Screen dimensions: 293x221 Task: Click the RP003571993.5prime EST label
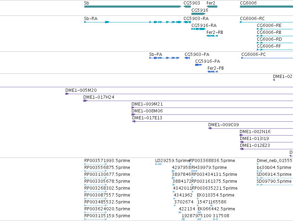coord(107,161)
